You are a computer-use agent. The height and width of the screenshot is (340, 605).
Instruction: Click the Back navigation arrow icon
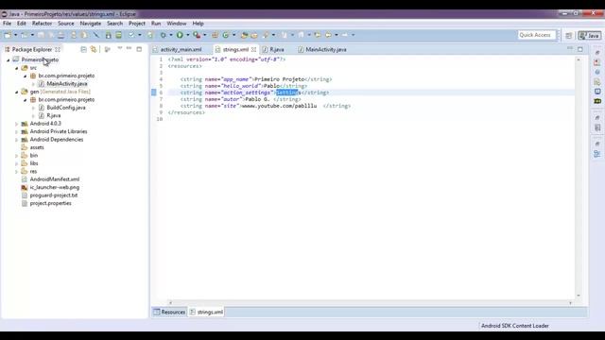tap(328, 35)
